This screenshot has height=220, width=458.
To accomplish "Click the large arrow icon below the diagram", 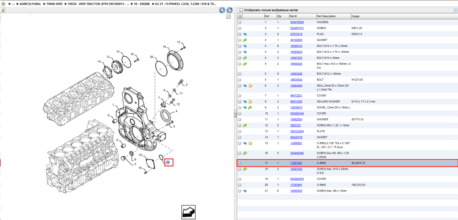I will click(188, 212).
